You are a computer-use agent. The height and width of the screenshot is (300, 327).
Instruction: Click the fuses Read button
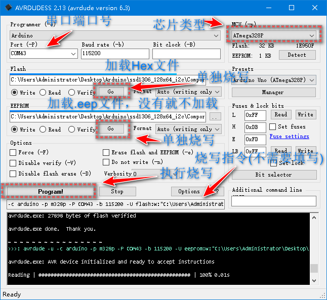tap(281, 115)
